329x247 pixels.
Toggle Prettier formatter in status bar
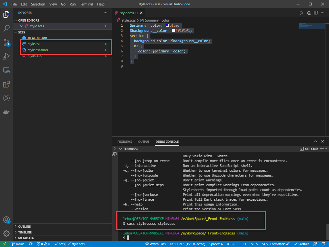click(301, 244)
